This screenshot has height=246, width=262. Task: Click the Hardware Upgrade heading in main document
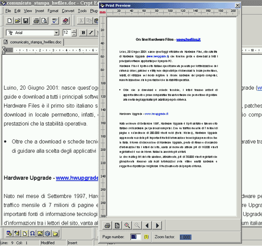[28, 178]
